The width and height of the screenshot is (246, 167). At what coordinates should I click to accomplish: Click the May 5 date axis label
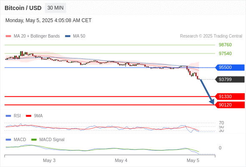point(193,160)
